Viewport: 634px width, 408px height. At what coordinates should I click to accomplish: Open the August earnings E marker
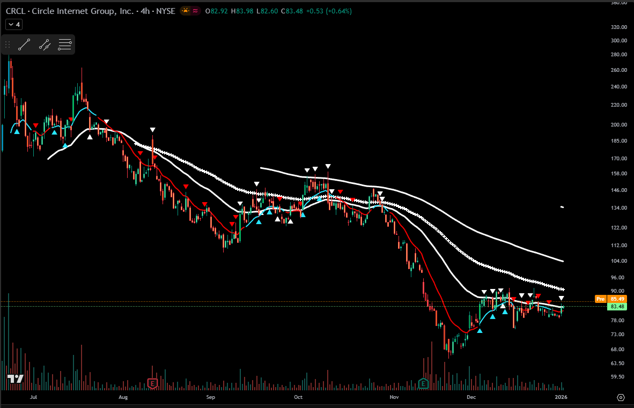pyautogui.click(x=152, y=383)
